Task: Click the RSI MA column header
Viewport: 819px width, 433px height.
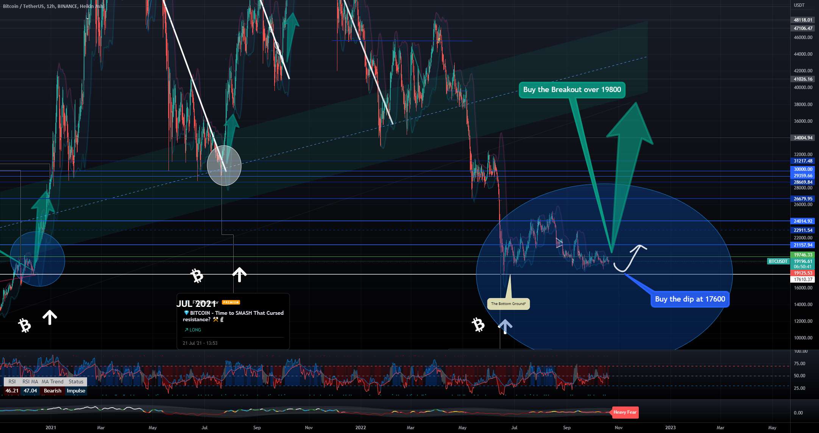Action: pos(30,382)
